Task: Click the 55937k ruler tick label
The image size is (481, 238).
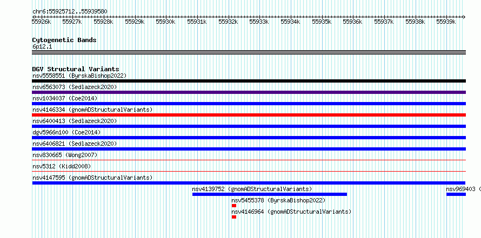Action: click(384, 22)
